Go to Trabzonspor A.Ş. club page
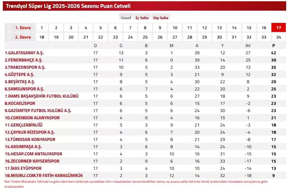This screenshot has height=188, width=289. tap(25, 67)
